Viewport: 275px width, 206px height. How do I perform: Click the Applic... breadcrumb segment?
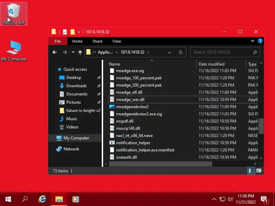(x=105, y=52)
